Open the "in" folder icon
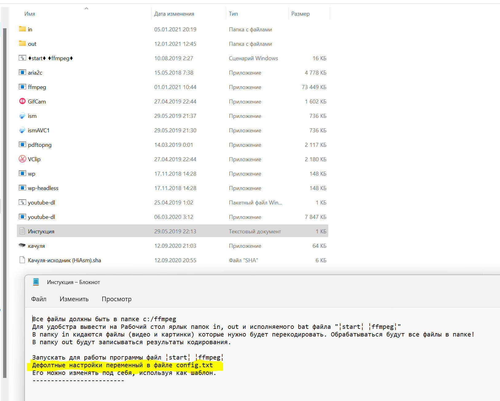Screen dimensions: 500x401 (22, 29)
